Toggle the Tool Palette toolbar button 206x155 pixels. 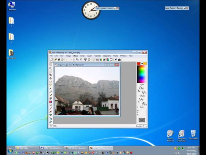[94, 59]
